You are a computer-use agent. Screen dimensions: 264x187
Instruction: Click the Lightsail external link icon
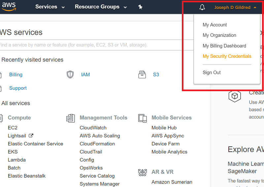(31, 135)
